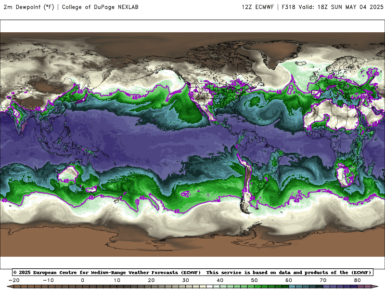
Task: Click the 10 colorbar scale label
Action: coord(117,280)
